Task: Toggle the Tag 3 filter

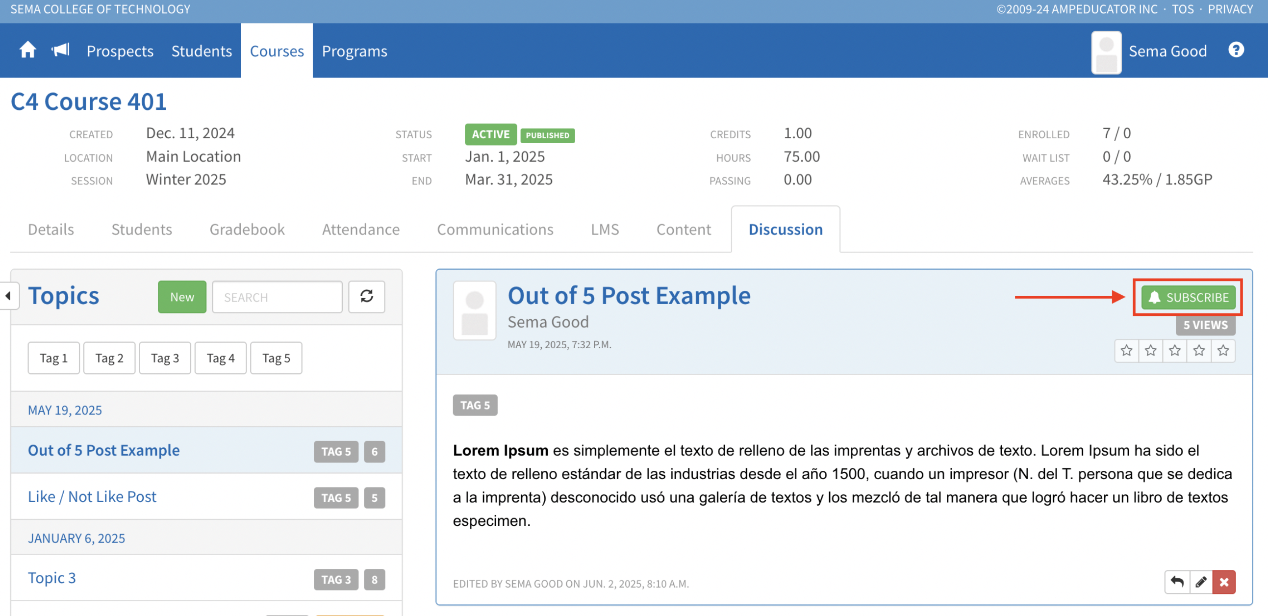Action: (165, 358)
